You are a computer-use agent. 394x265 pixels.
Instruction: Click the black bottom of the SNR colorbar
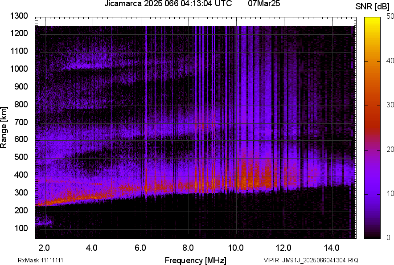[x=372, y=234]
